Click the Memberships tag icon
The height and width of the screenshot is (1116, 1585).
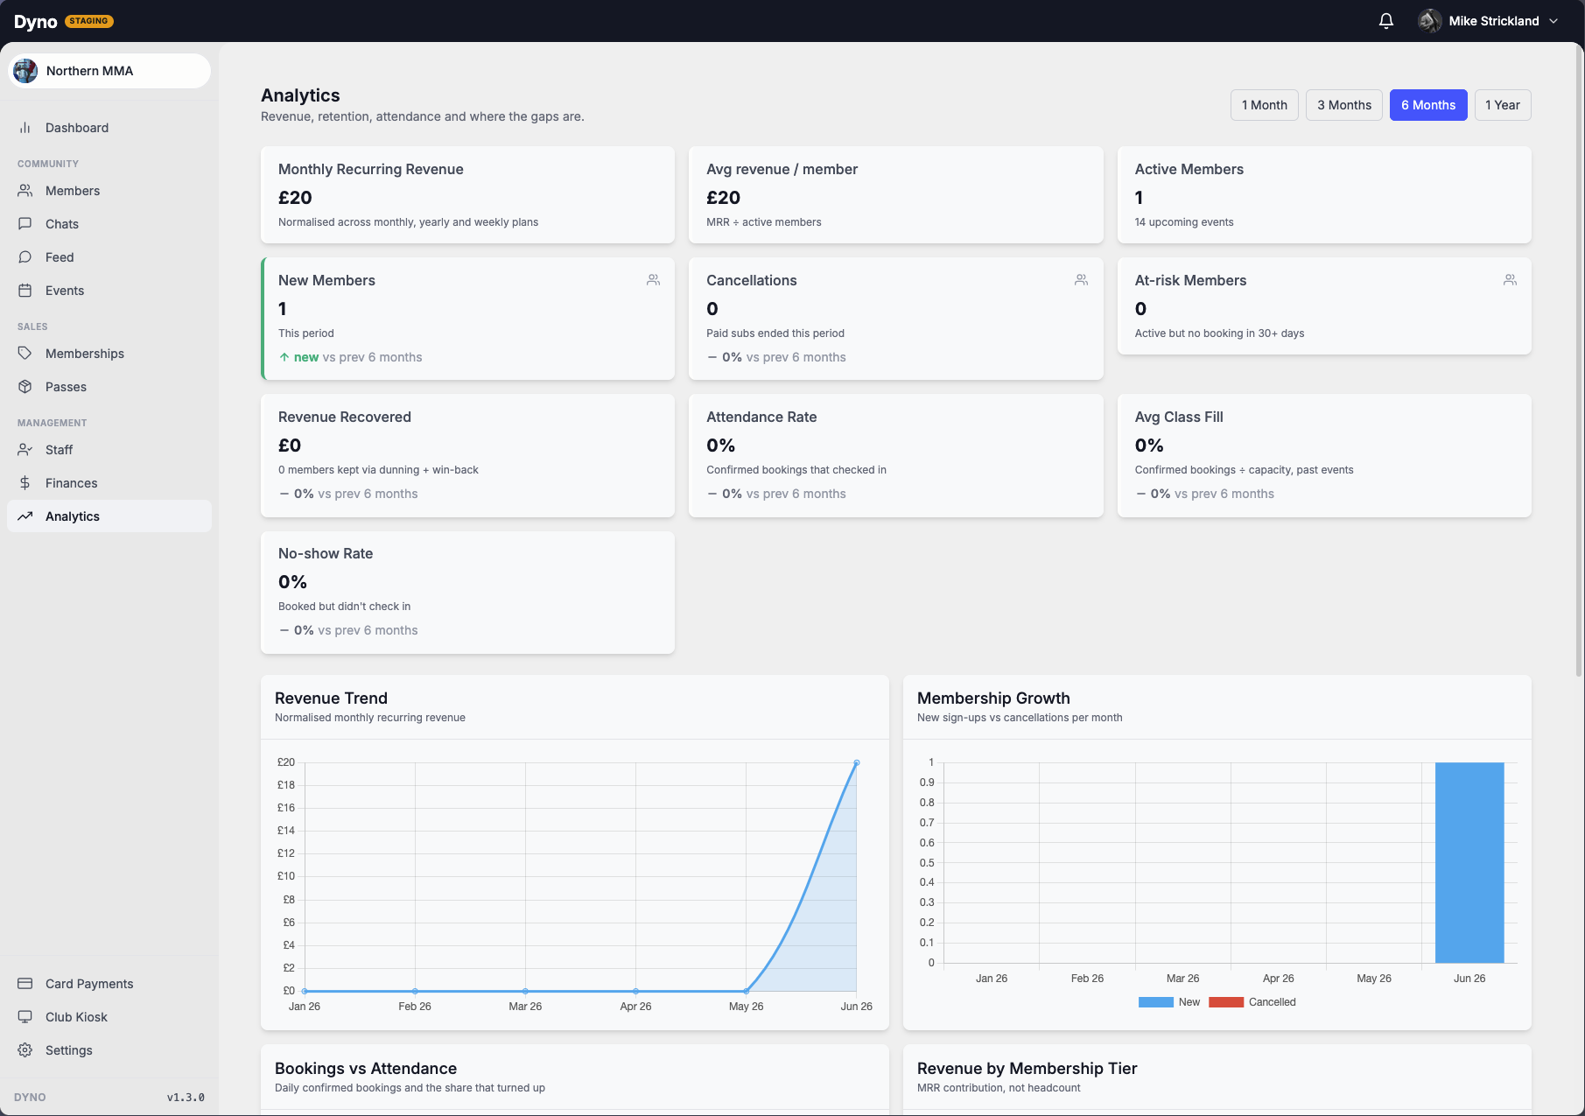pos(25,354)
